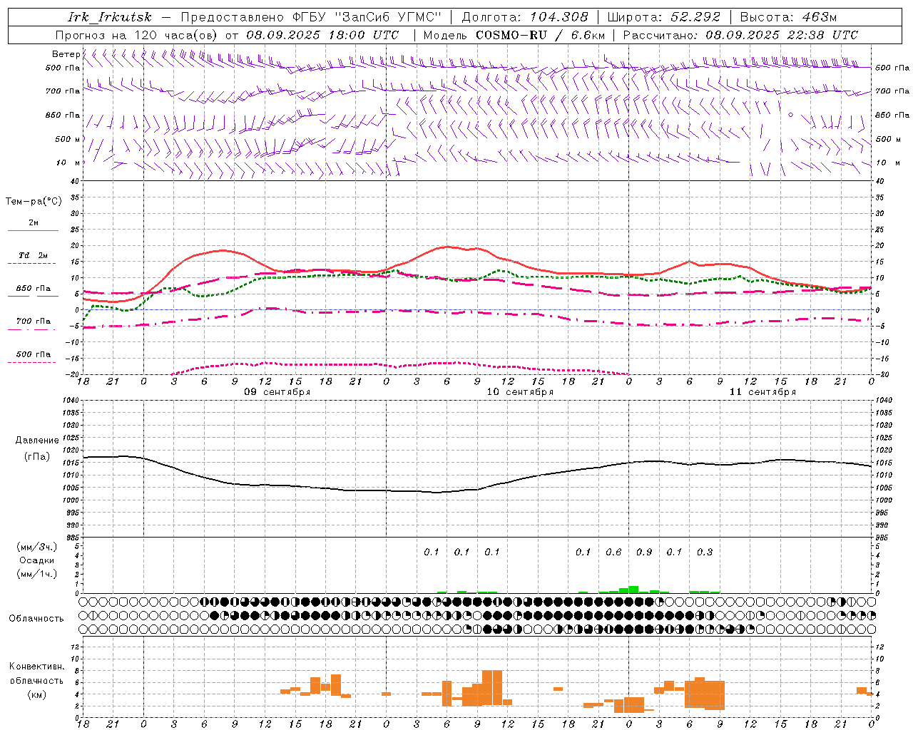Click the legend line sample beneath 'Td 2м'

click(31, 264)
